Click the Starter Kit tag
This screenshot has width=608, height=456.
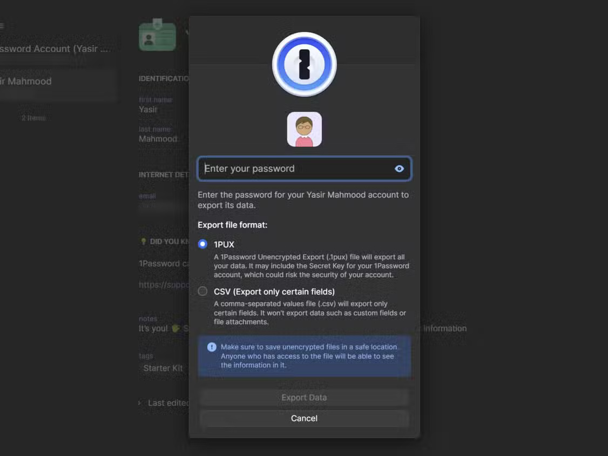163,368
